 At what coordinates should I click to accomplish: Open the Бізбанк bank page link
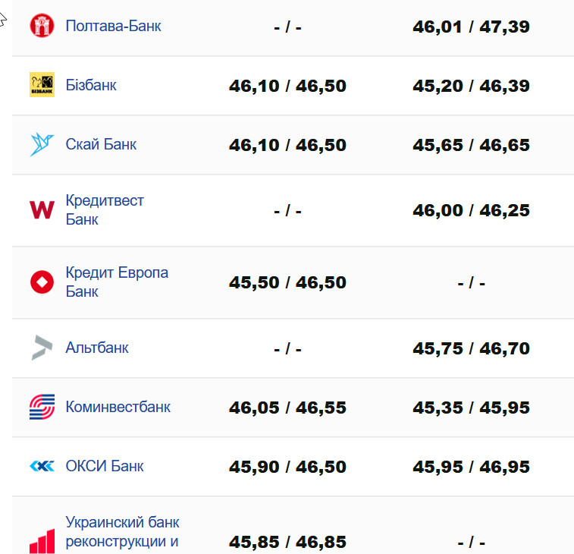(x=91, y=85)
